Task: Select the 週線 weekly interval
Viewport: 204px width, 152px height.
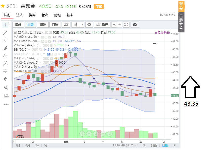Action: pyautogui.click(x=43, y=25)
